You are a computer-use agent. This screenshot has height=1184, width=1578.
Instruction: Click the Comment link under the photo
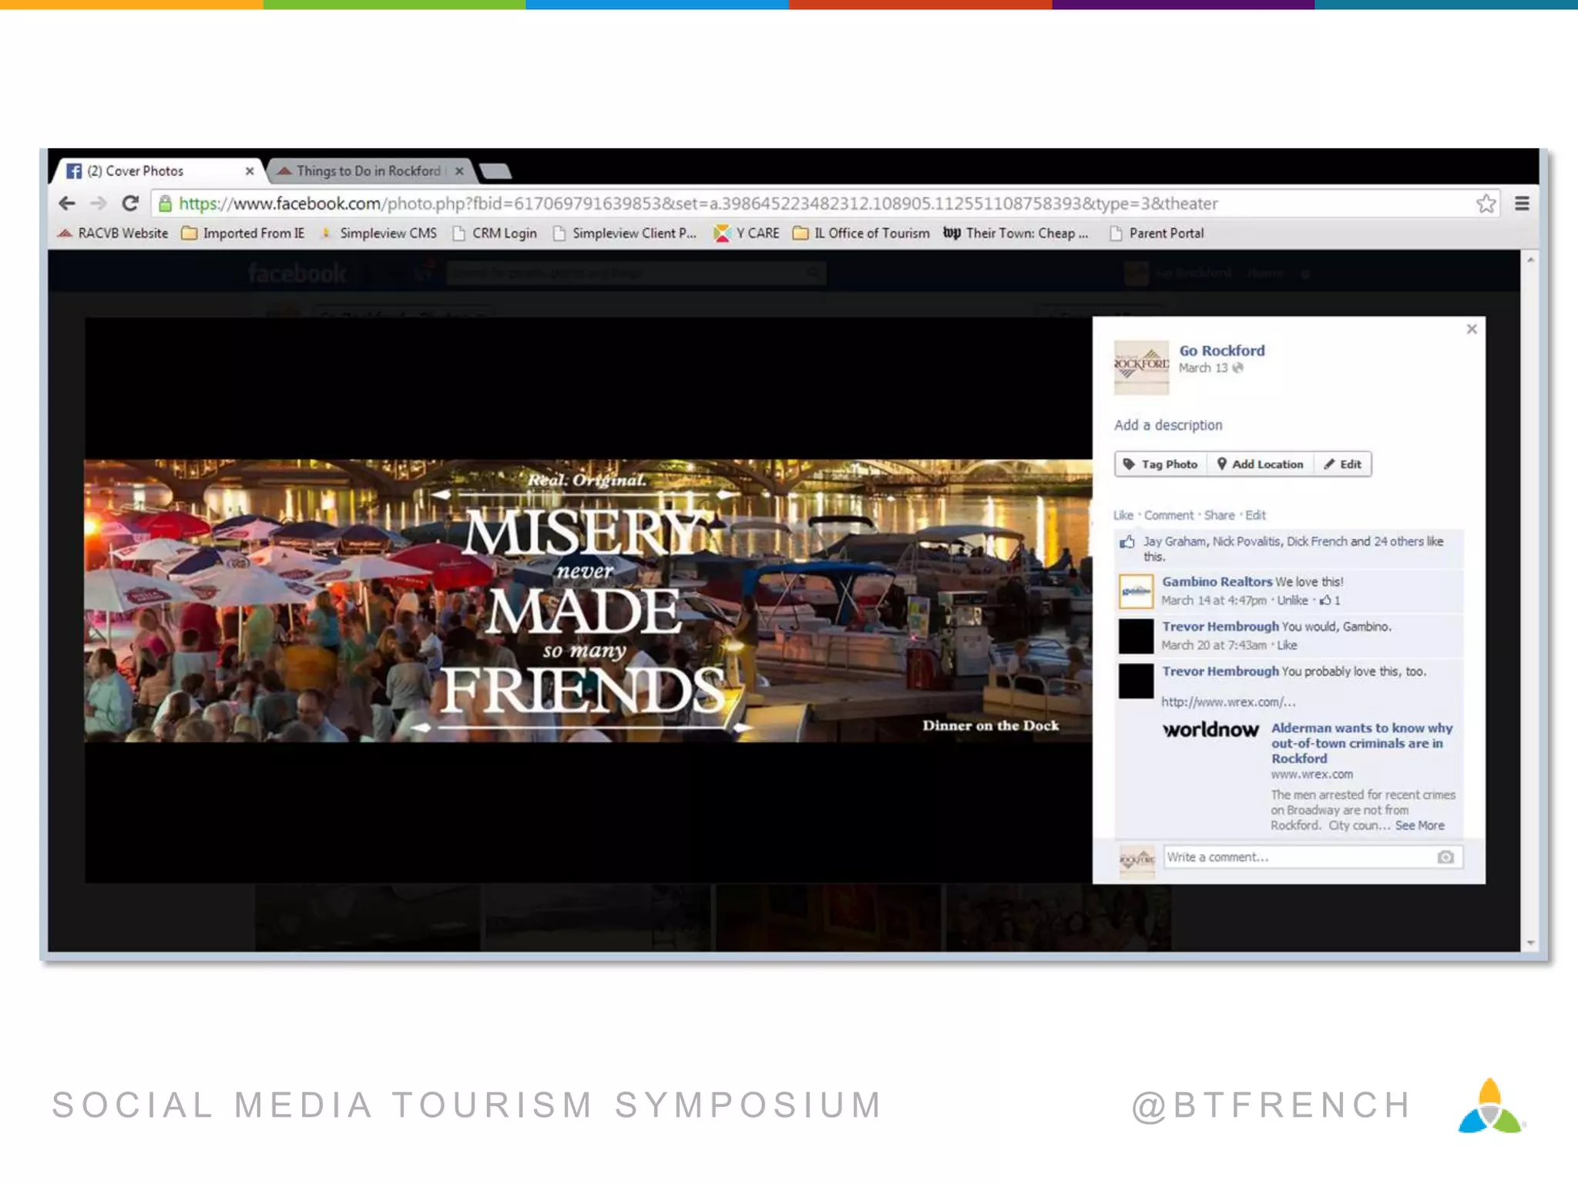pyautogui.click(x=1168, y=515)
